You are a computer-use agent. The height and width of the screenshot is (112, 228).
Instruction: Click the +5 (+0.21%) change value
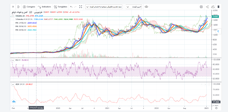[x=75, y=12]
